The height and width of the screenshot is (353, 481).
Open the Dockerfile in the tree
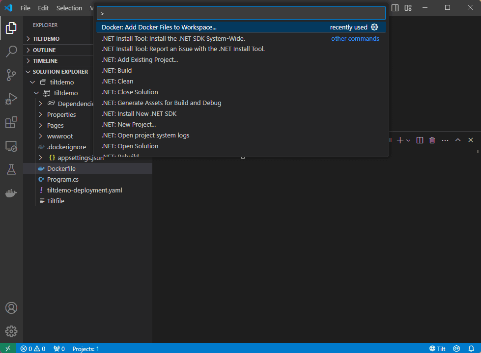(88, 168)
